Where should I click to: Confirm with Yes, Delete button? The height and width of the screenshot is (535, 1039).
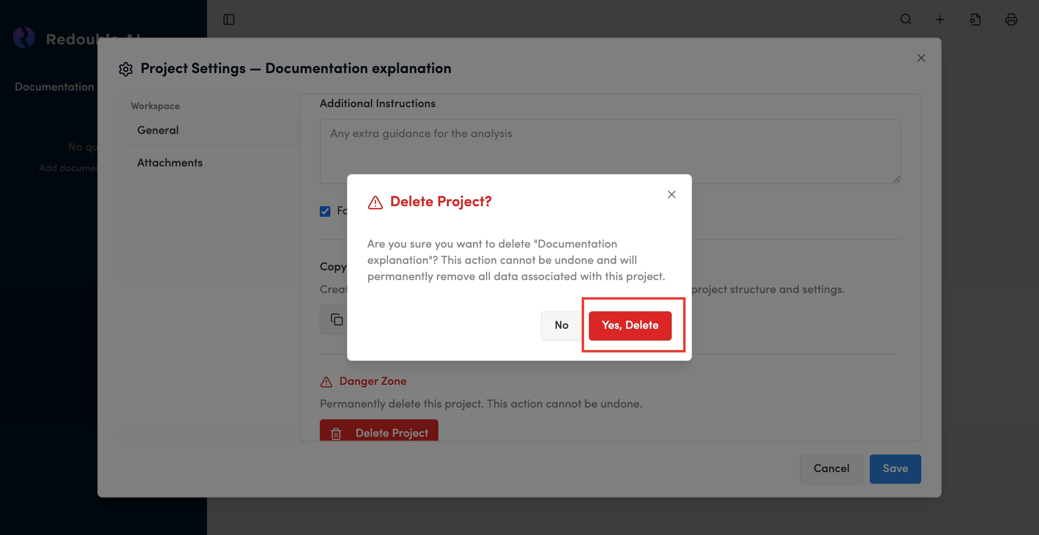630,326
